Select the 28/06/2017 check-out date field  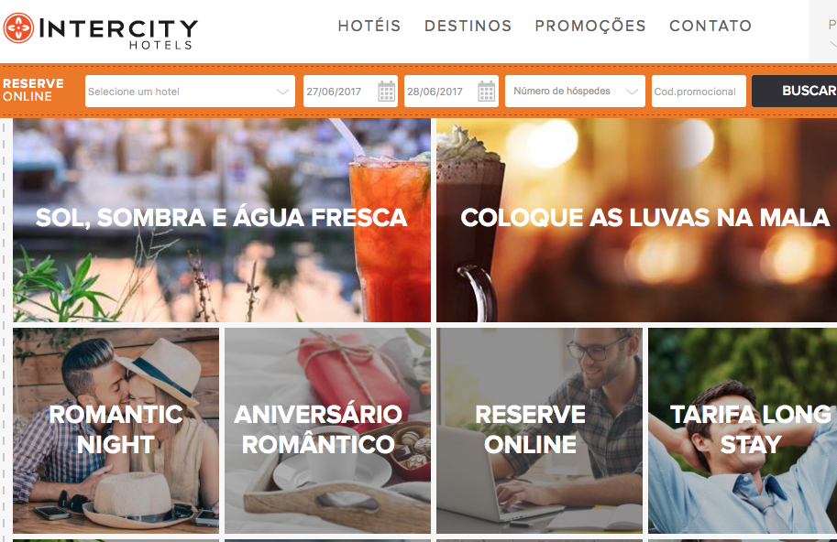[451, 92]
